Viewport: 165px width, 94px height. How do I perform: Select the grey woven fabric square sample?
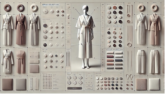tap(21, 84)
